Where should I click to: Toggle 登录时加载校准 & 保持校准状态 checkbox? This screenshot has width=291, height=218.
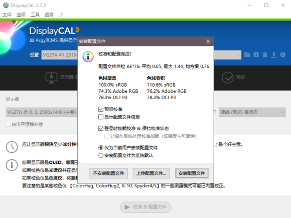pyautogui.click(x=101, y=128)
